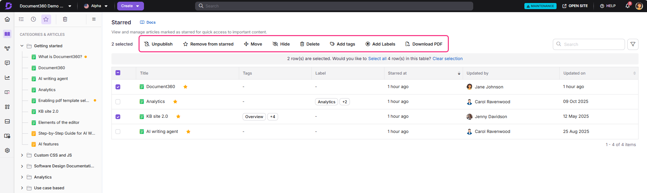This screenshot has width=647, height=193.
Task: Expand the Analytics category folder
Action: [x=22, y=177]
